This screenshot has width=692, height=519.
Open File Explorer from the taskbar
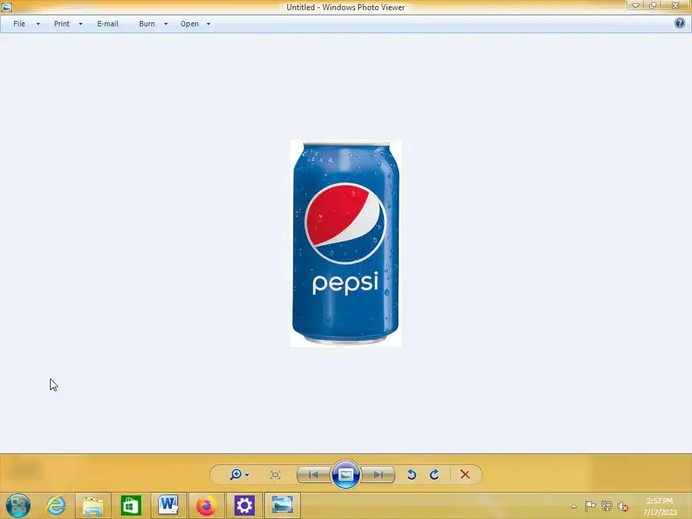point(93,505)
